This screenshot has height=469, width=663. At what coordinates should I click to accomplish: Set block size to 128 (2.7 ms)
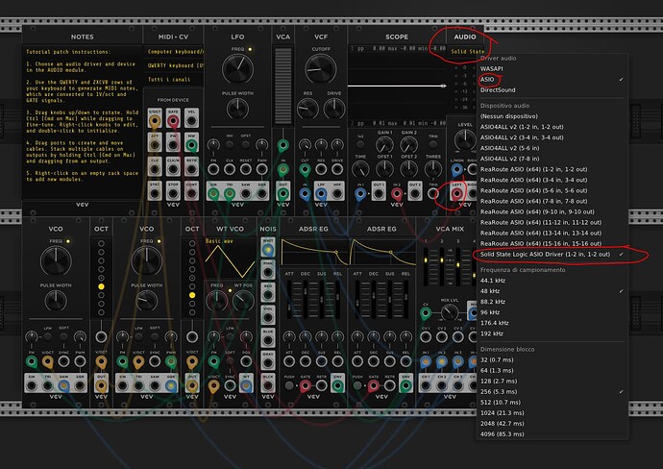tap(552, 381)
